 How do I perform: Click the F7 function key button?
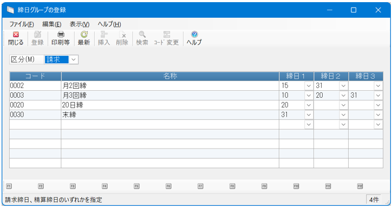(200, 186)
